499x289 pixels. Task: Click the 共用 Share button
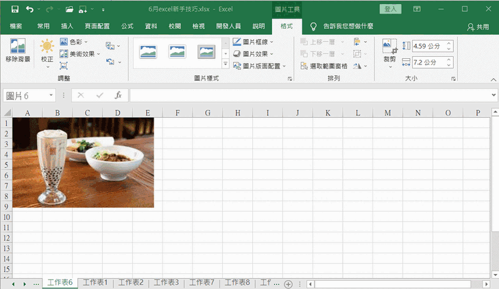pos(478,26)
